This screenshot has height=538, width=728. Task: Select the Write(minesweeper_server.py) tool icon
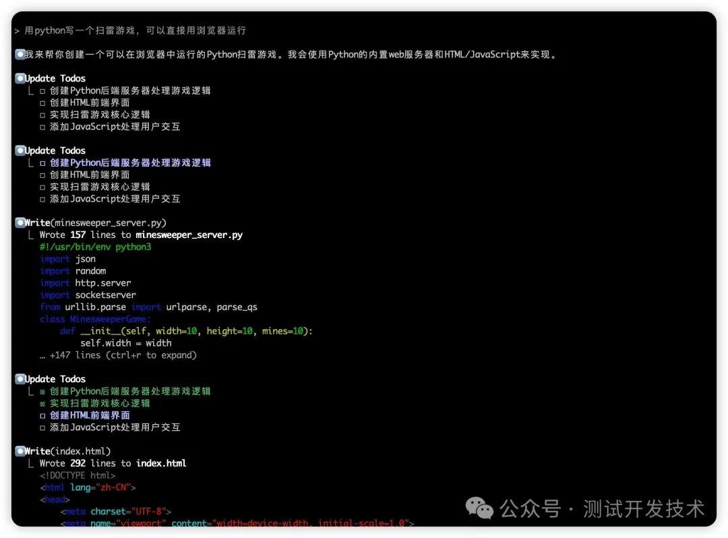tap(20, 222)
